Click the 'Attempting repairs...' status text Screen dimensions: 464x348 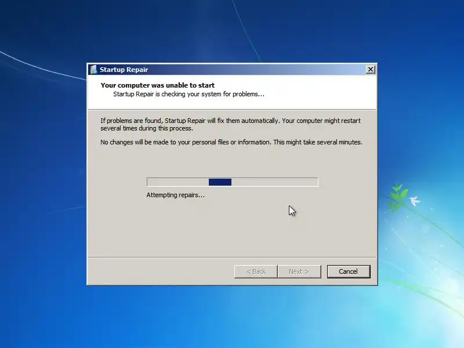click(176, 195)
